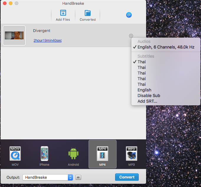Choose the English subtitle option

[x=166, y=90]
